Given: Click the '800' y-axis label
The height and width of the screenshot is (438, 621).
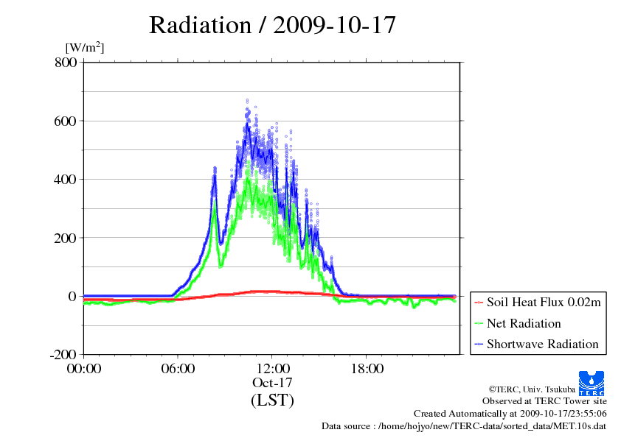Looking at the screenshot, I should click(x=66, y=63).
